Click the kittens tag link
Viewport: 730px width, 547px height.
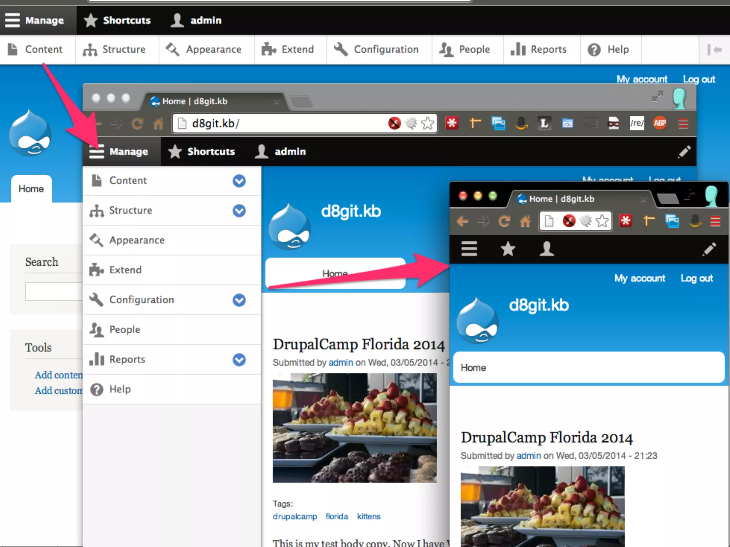369,516
